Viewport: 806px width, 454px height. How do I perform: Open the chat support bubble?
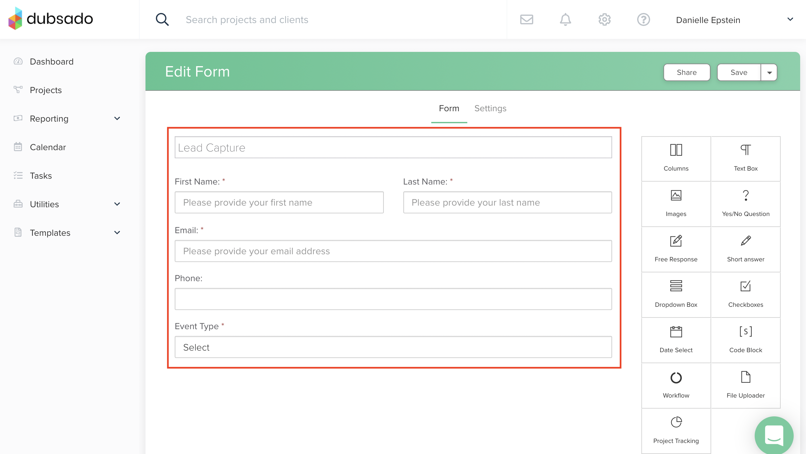coord(774,436)
